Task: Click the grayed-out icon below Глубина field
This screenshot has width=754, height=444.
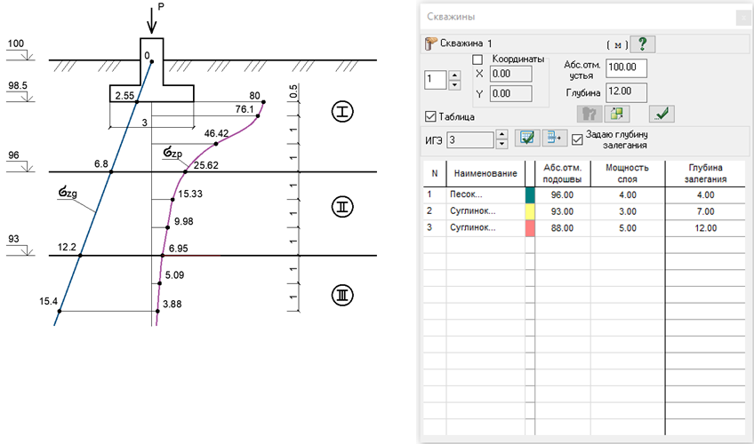Action: tap(590, 115)
